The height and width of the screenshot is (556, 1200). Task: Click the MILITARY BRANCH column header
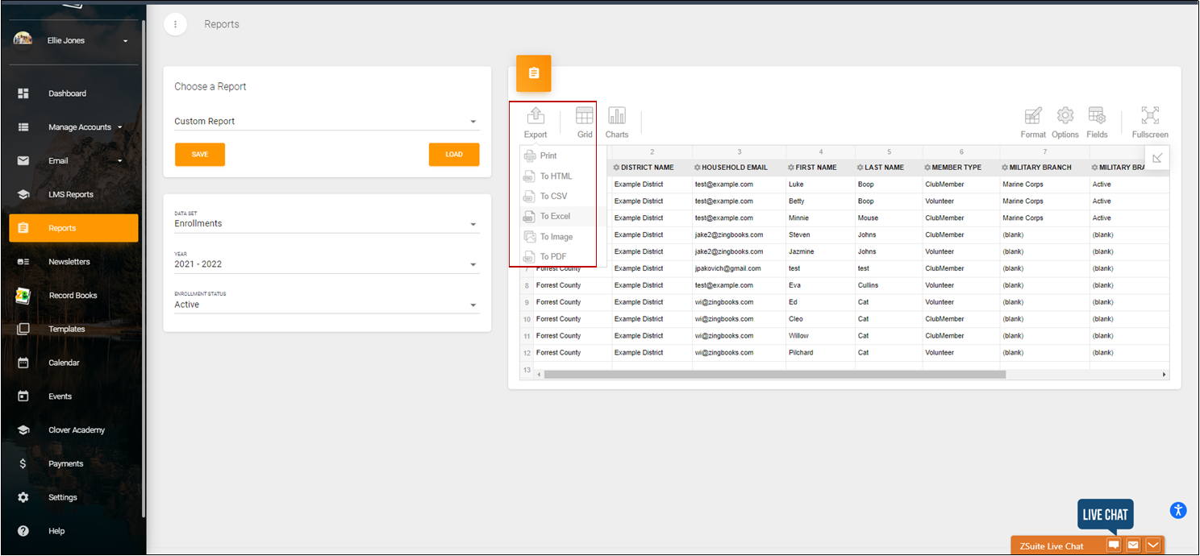[x=1044, y=168]
